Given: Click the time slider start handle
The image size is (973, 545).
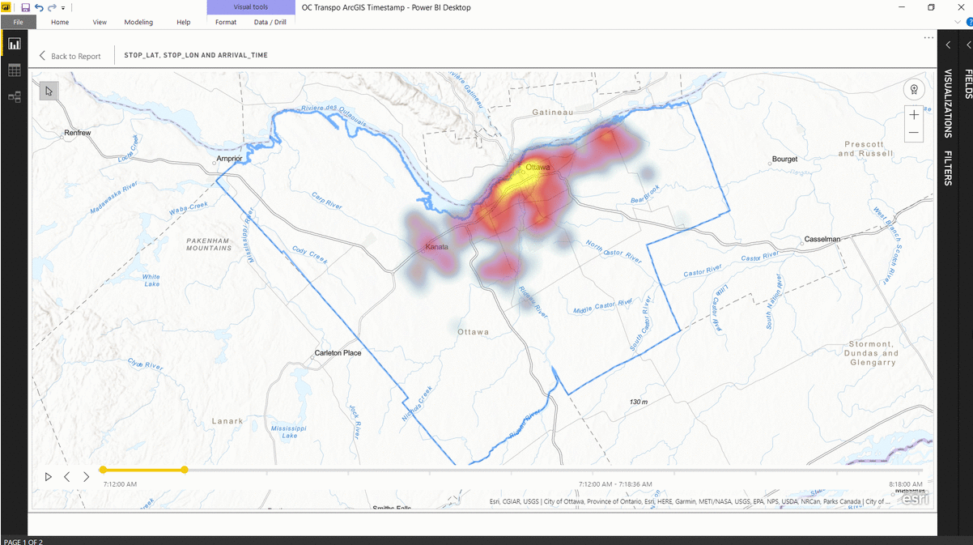Looking at the screenshot, I should click(103, 470).
